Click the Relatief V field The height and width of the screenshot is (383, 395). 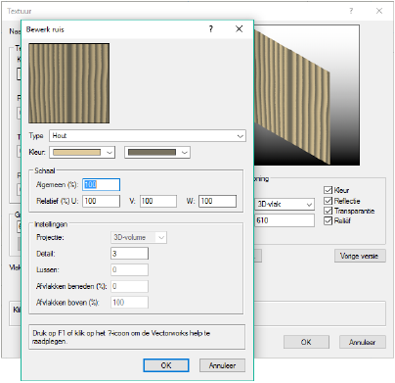[158, 201]
